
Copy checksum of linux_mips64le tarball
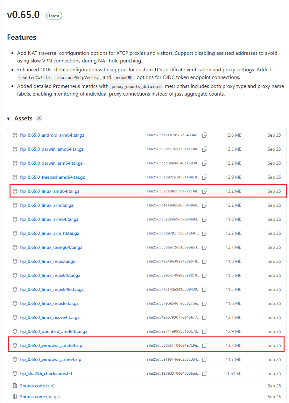click(205, 289)
